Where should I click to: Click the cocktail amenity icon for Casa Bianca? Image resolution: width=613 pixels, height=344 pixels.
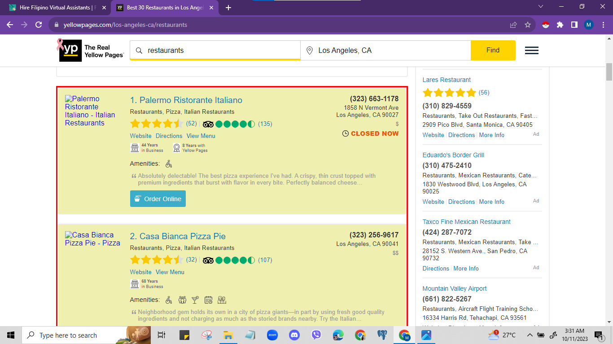195,300
